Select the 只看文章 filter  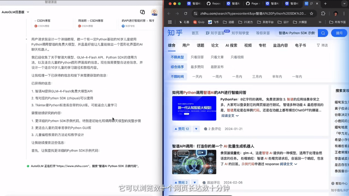click(x=217, y=57)
